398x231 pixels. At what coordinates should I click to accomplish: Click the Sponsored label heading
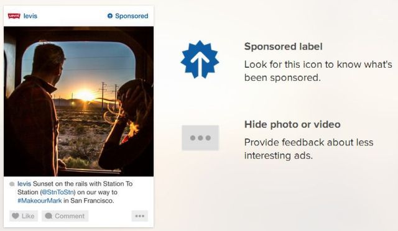284,47
